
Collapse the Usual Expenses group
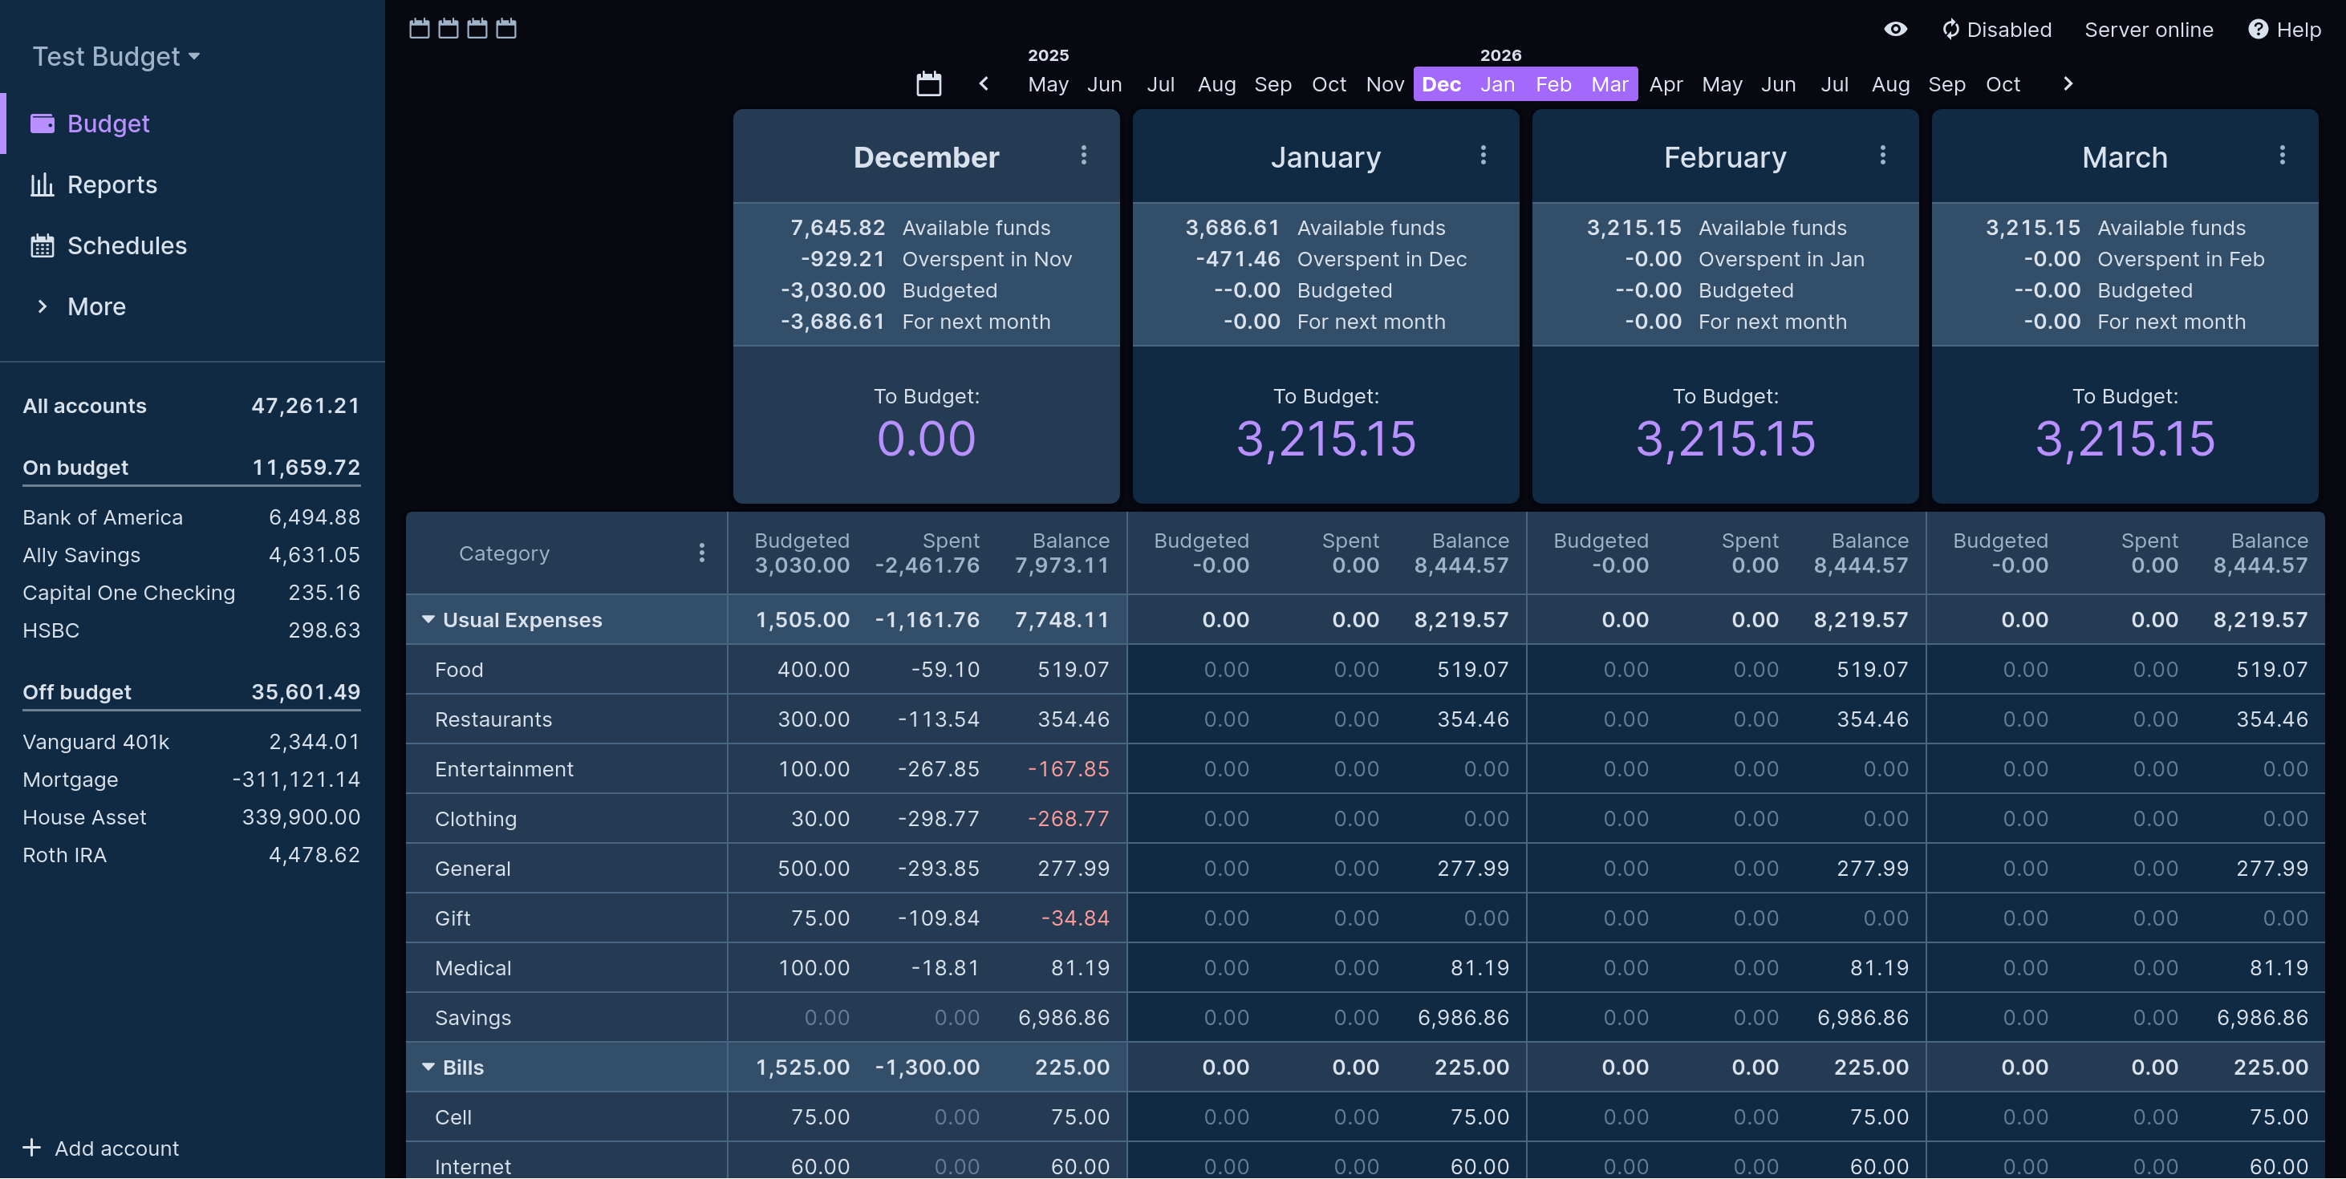(x=428, y=619)
